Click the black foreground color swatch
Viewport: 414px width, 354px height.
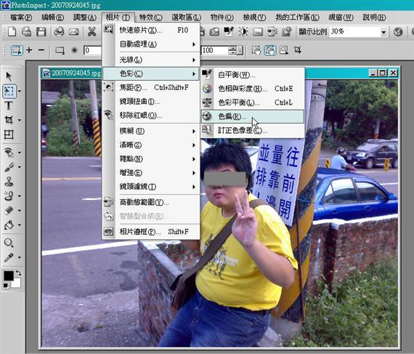tap(9, 275)
